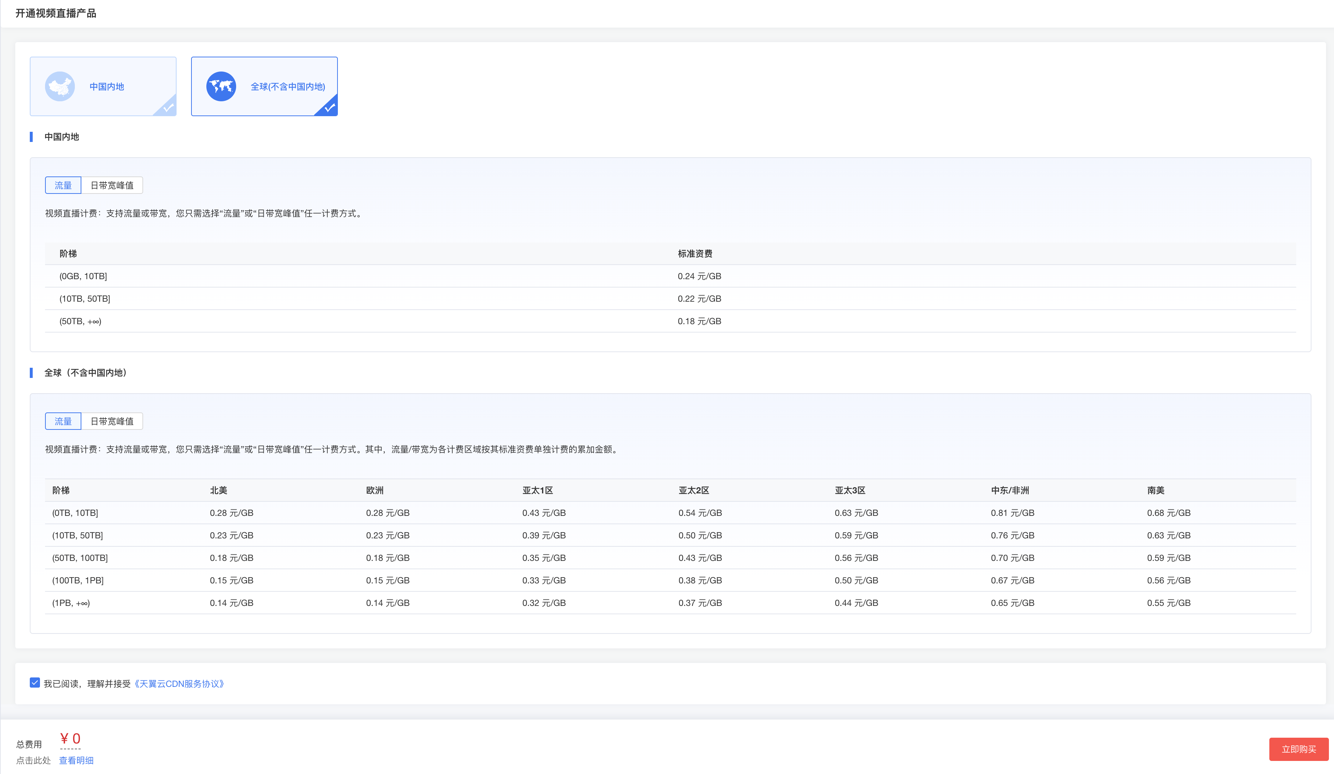Open 《天翼云CDN服务协议》 link
The height and width of the screenshot is (774, 1334).
tap(179, 684)
